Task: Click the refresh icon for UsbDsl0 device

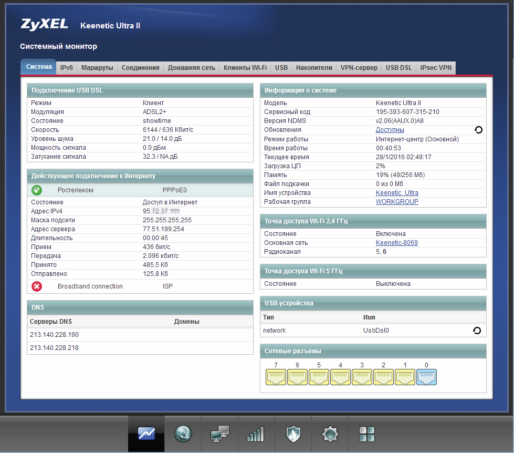Action: coord(476,331)
